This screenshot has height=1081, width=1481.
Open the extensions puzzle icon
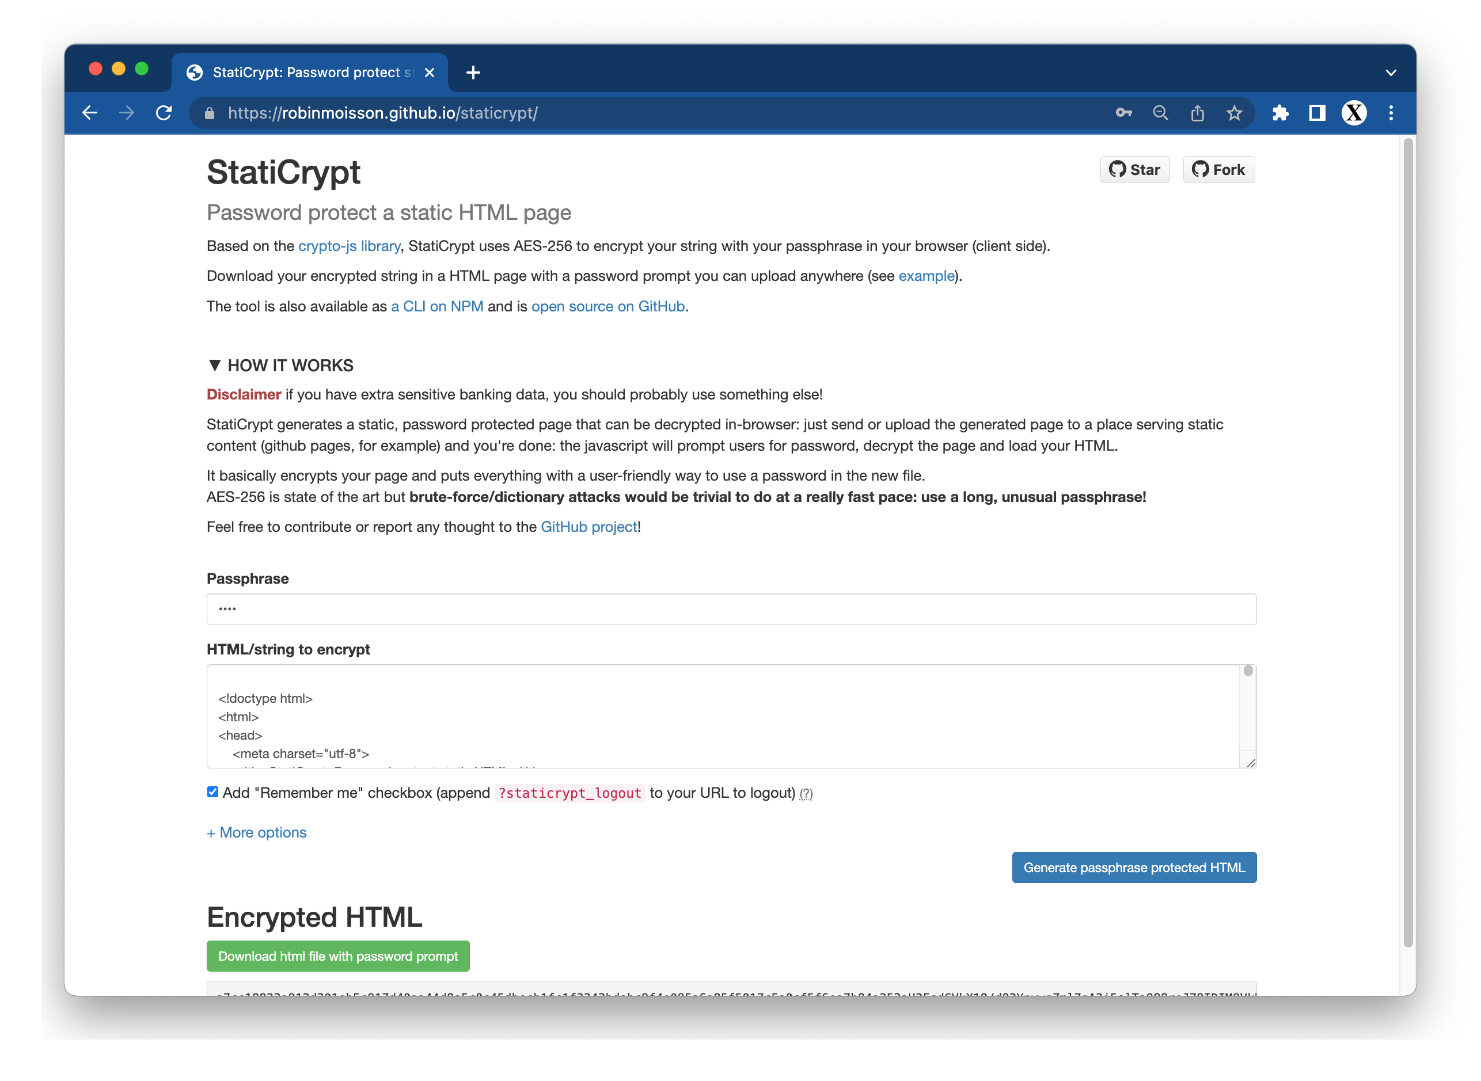tap(1280, 113)
